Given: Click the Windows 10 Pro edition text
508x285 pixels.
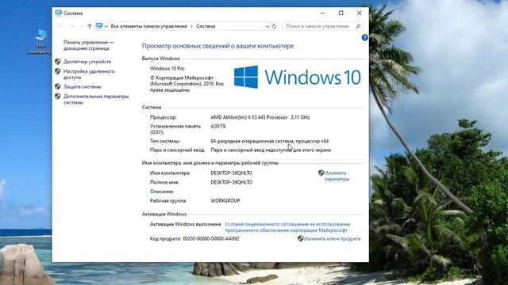Looking at the screenshot, I should (x=167, y=69).
